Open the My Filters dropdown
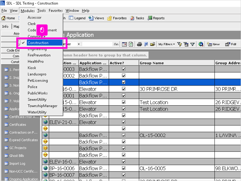The height and width of the screenshot is (181, 241). [x=167, y=44]
